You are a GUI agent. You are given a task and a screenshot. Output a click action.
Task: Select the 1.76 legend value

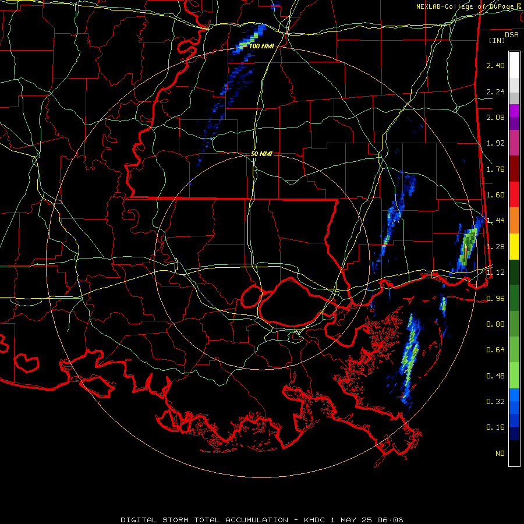click(x=495, y=169)
